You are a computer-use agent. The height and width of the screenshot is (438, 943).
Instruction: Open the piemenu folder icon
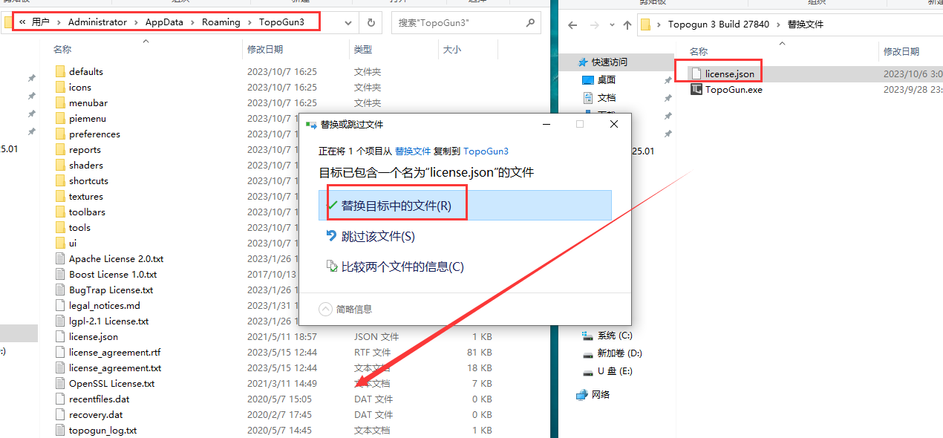pos(61,118)
